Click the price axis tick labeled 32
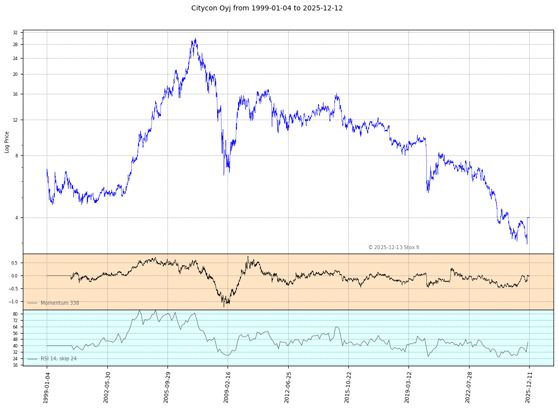The width and height of the screenshot is (558, 408). coord(15,33)
